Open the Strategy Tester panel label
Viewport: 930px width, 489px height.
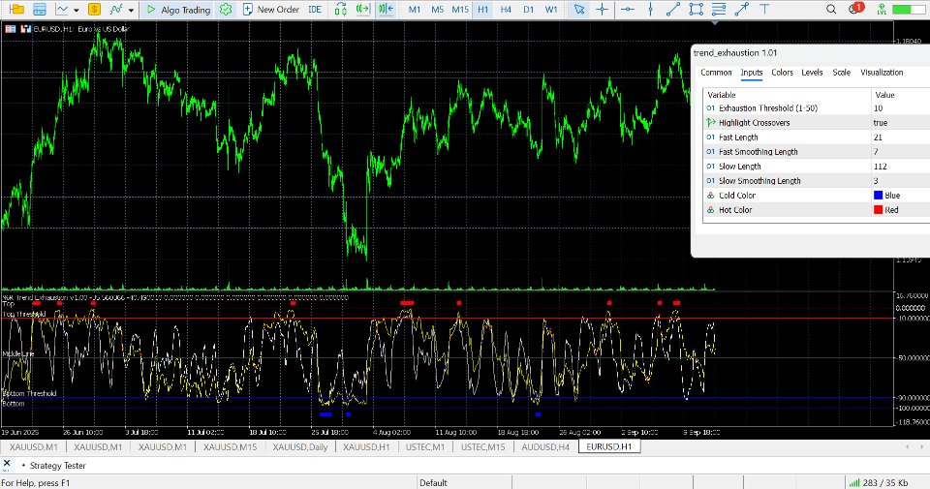pos(57,466)
